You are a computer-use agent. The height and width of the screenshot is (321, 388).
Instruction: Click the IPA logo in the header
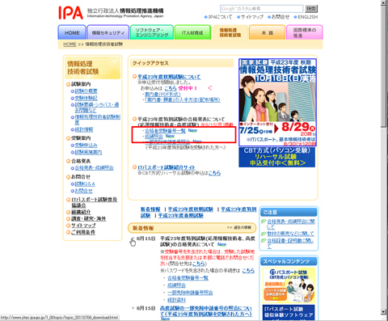[70, 13]
